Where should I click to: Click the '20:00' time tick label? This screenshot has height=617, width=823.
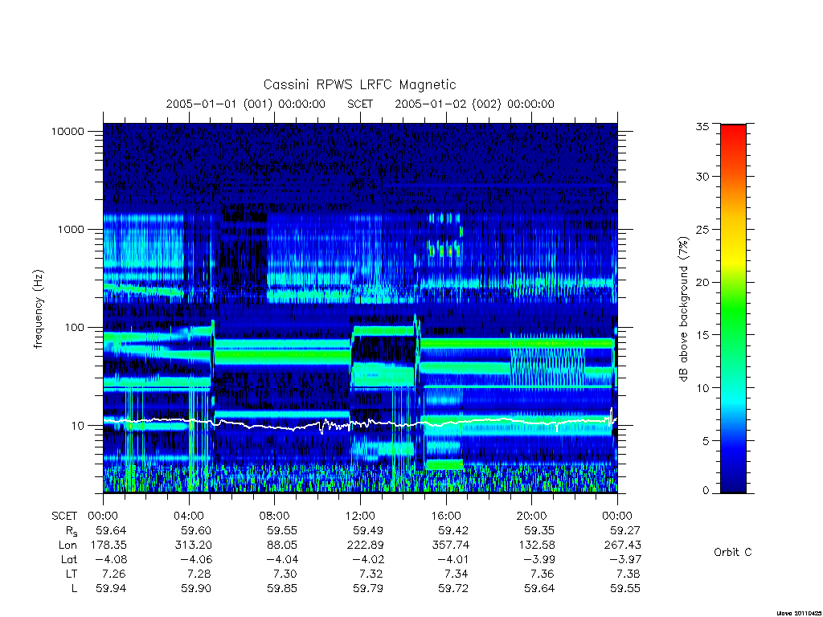click(532, 517)
